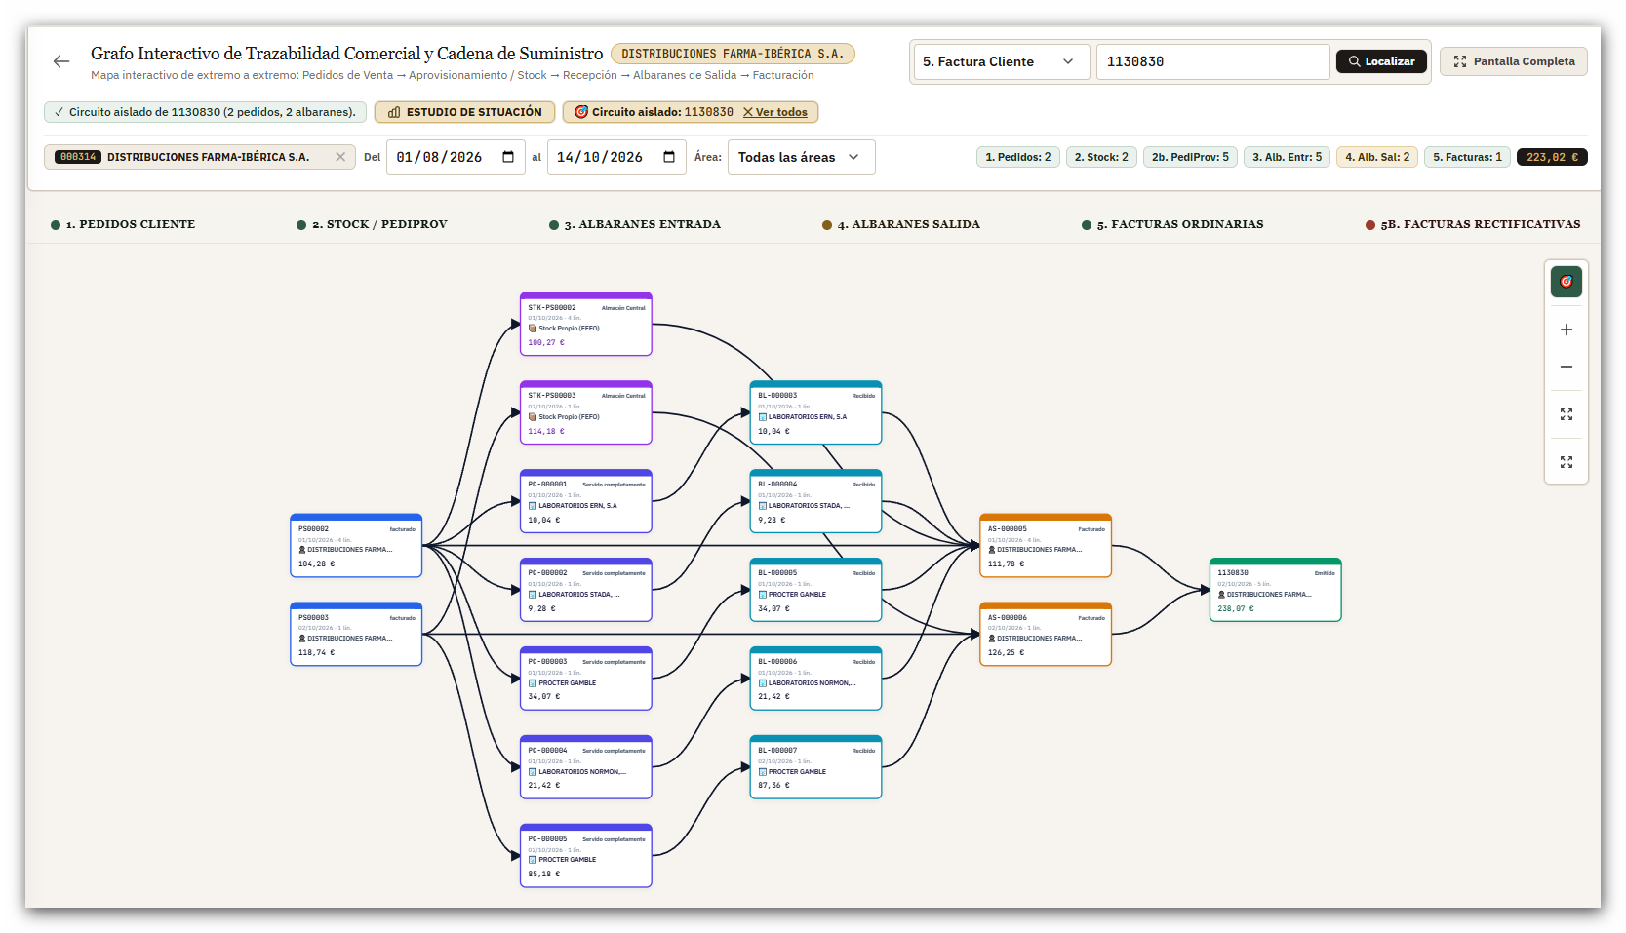Remove the DISTRIBUCIONES FARMA-IBÉRICA customer filter with X
Image resolution: width=1626 pixels, height=933 pixels.
(x=340, y=157)
